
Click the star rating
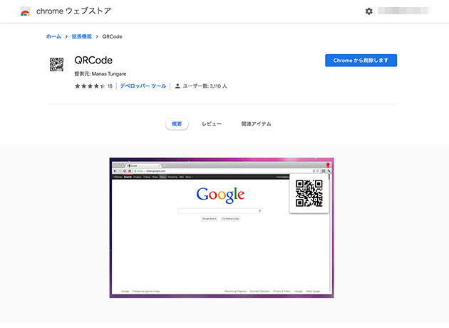[90, 86]
